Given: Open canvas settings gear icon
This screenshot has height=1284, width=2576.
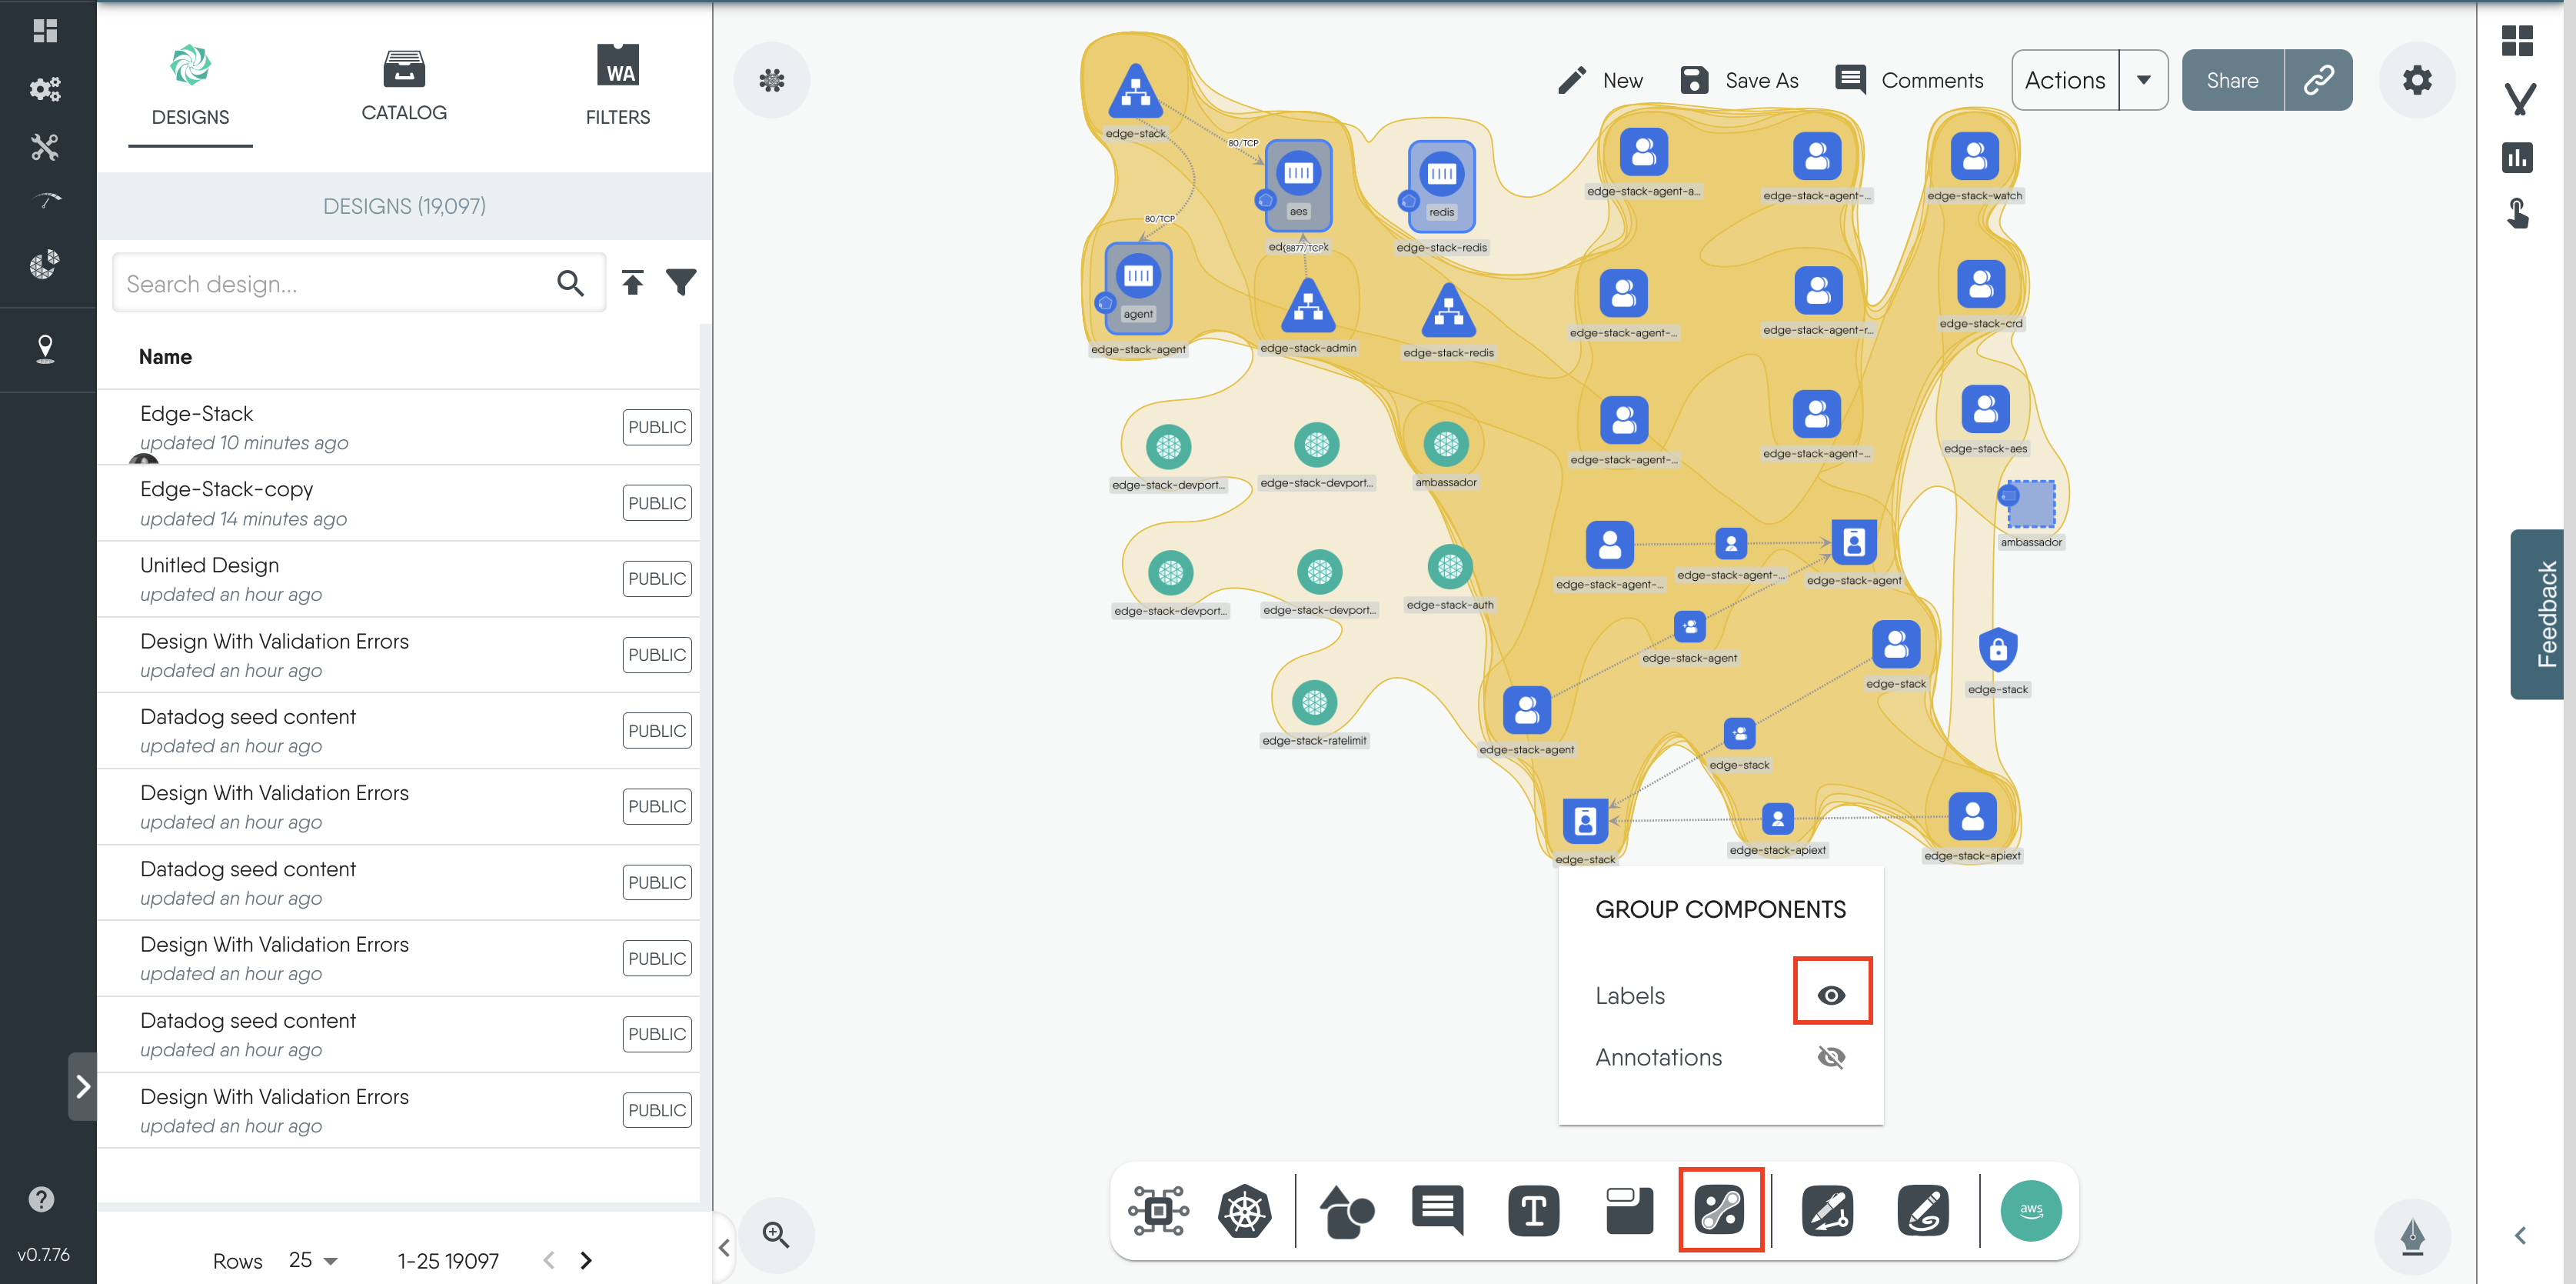Looking at the screenshot, I should (2416, 80).
